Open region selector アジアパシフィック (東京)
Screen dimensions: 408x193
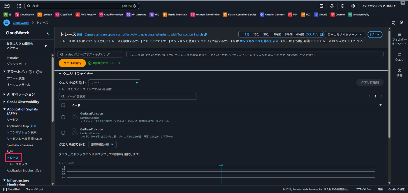click(x=379, y=6)
